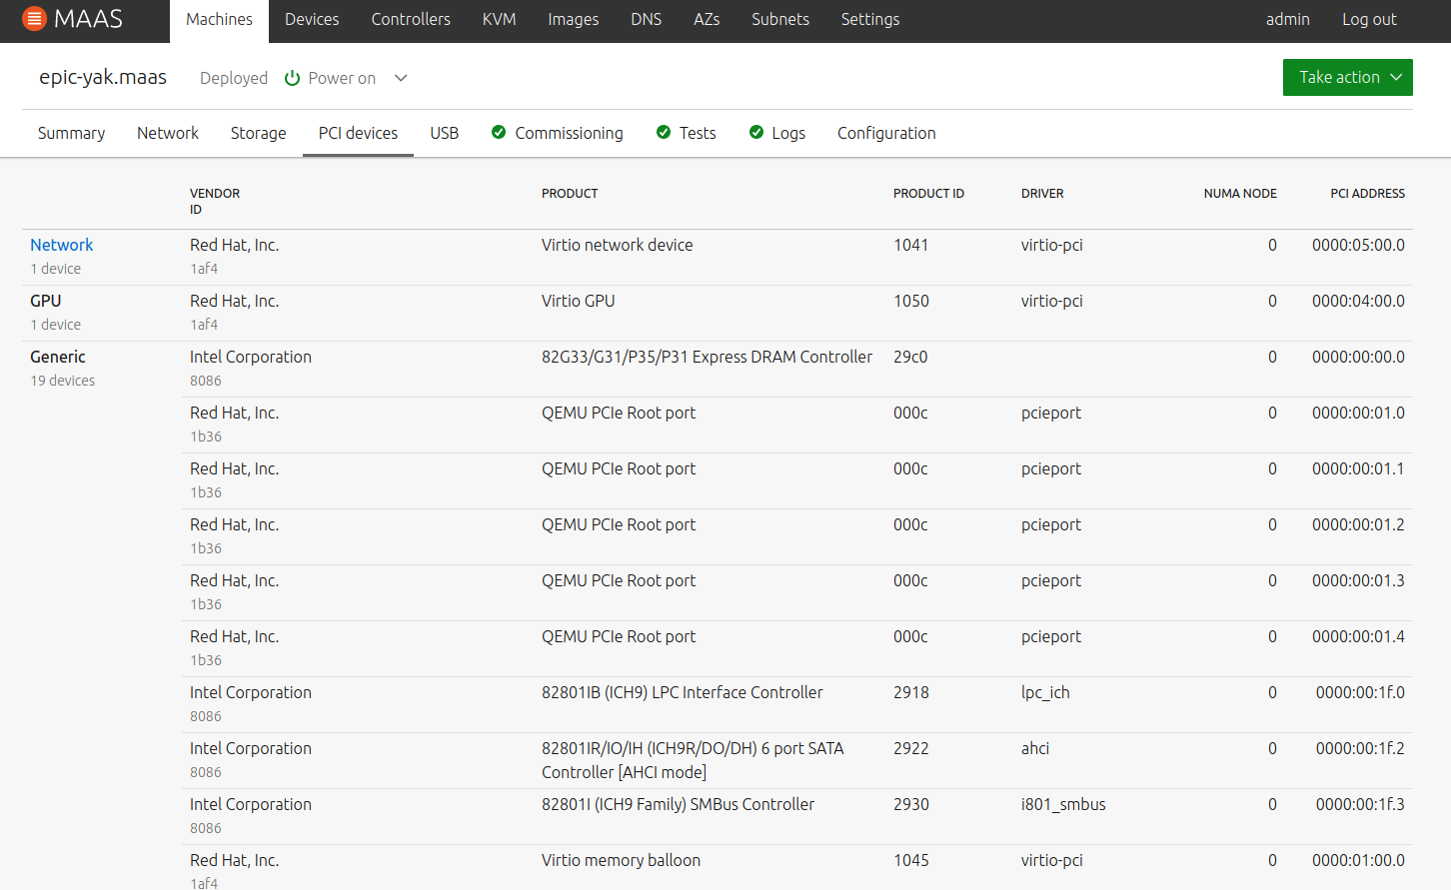Open Subnets from the top bar
Viewport: 1451px width, 890px height.
pos(779,20)
